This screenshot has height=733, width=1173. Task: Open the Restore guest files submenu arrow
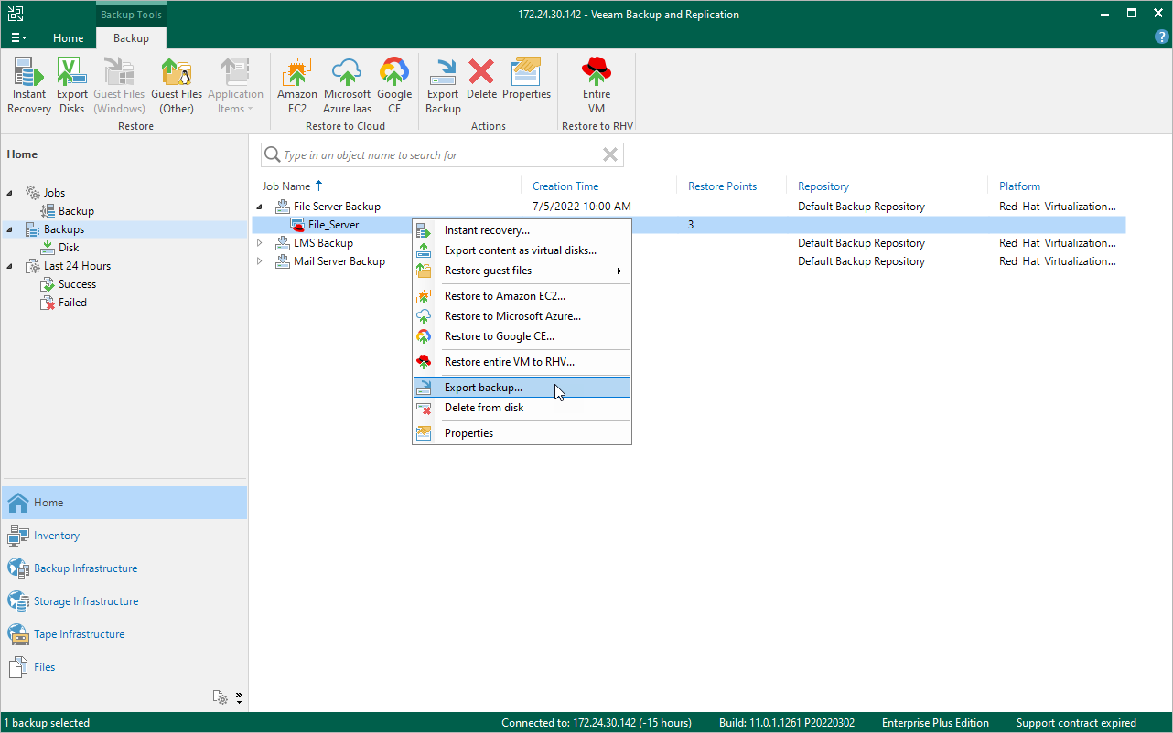click(x=619, y=271)
